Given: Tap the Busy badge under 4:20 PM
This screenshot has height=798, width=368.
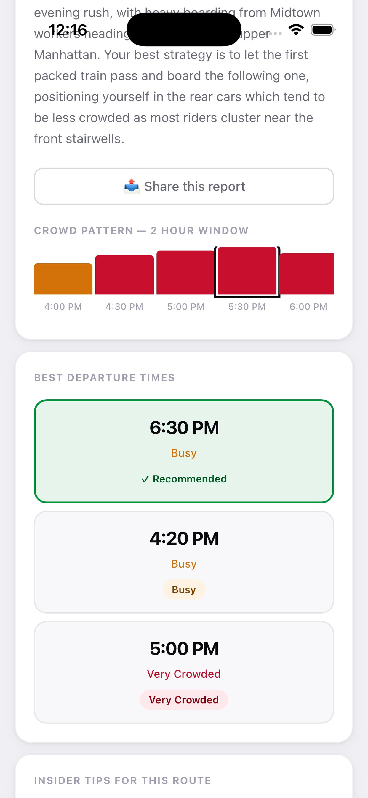Looking at the screenshot, I should pyautogui.click(x=184, y=590).
